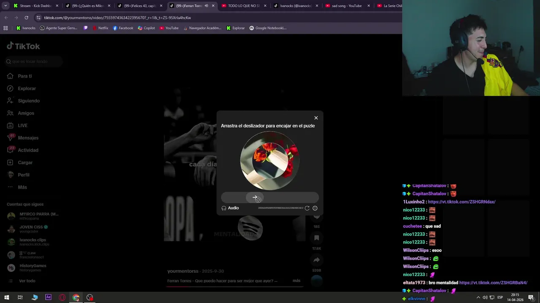
Task: Open M11RCO PARRA followed account
Action: click(33, 216)
